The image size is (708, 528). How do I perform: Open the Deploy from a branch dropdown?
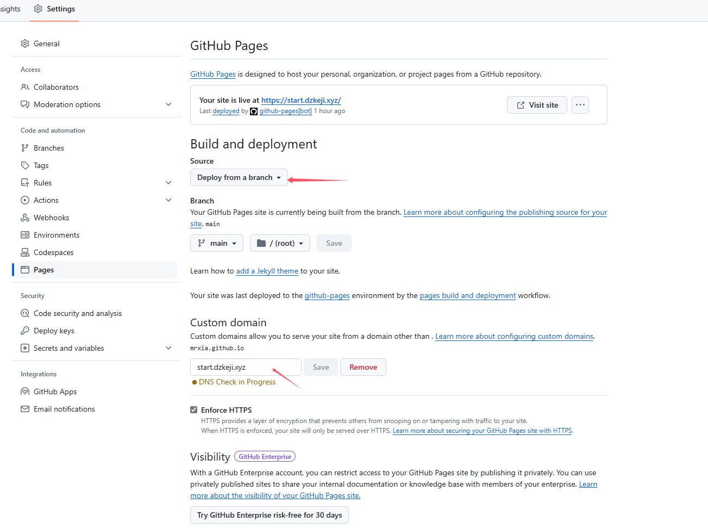point(239,177)
